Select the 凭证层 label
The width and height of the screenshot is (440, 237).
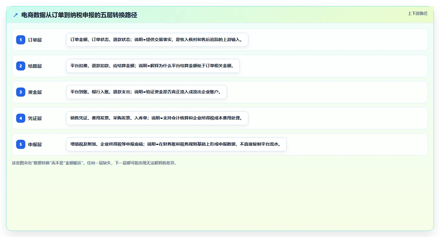[35, 118]
